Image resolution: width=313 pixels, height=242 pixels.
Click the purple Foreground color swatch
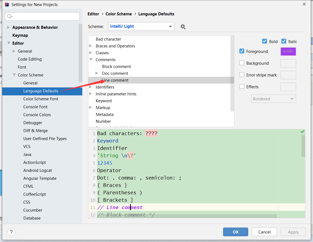(288, 52)
